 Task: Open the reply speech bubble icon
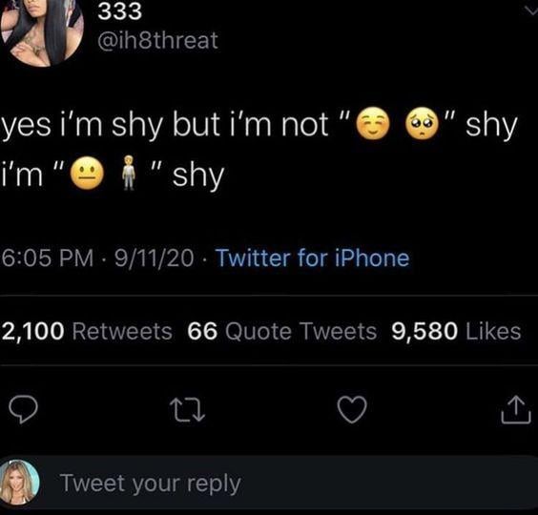pyautogui.click(x=23, y=409)
